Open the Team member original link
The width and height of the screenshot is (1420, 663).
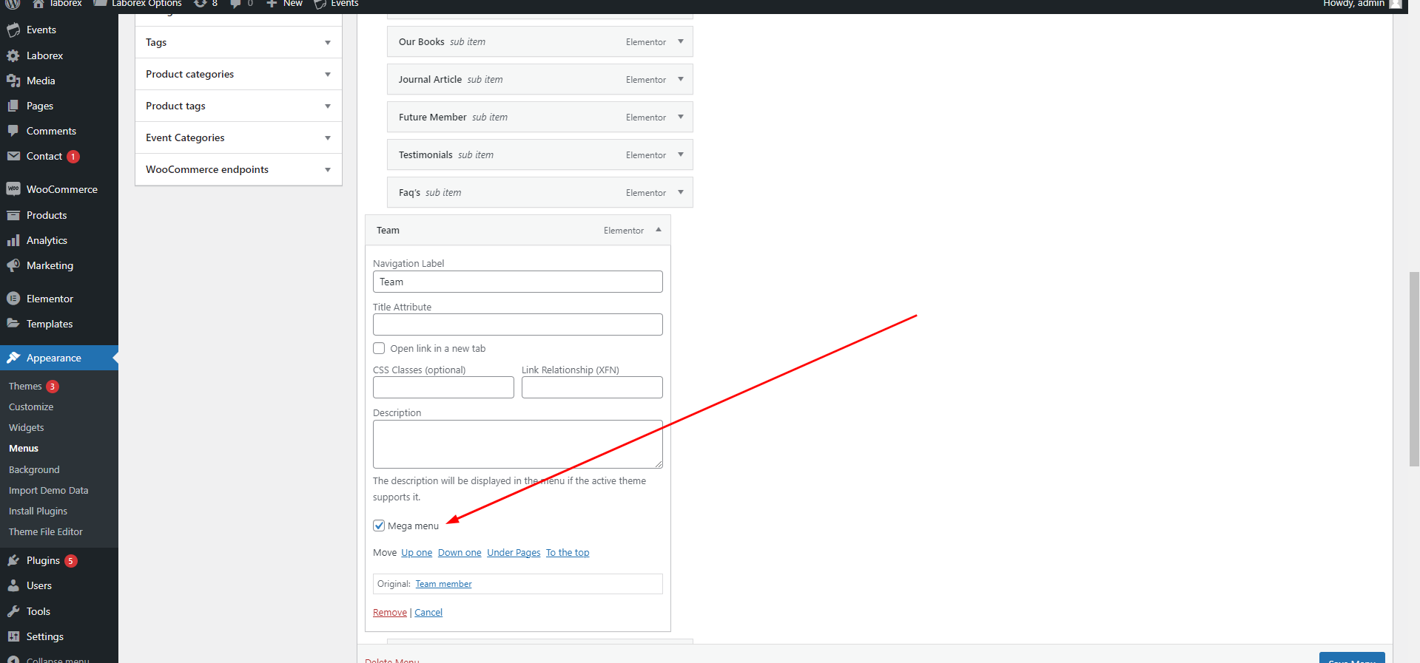click(443, 584)
